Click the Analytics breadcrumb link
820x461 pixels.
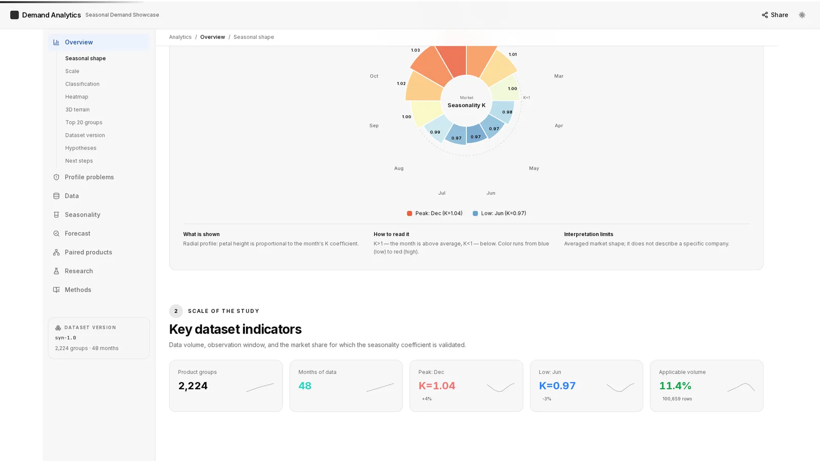click(x=180, y=37)
